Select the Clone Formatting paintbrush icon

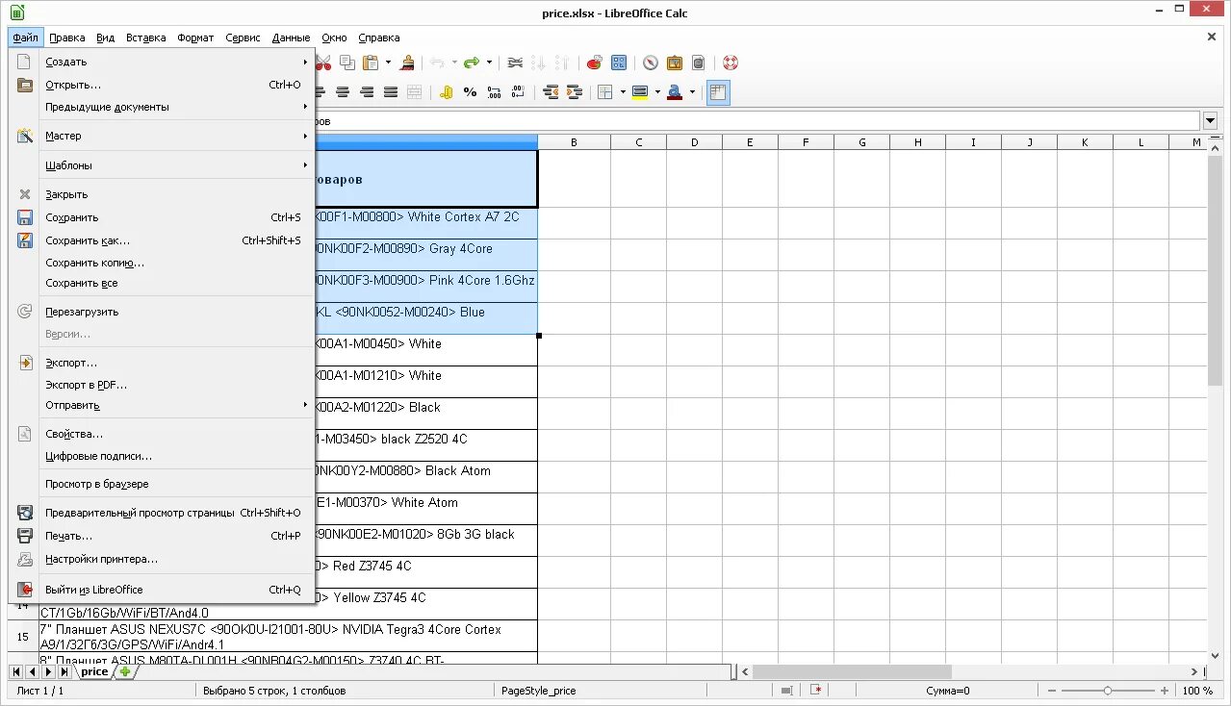click(408, 63)
